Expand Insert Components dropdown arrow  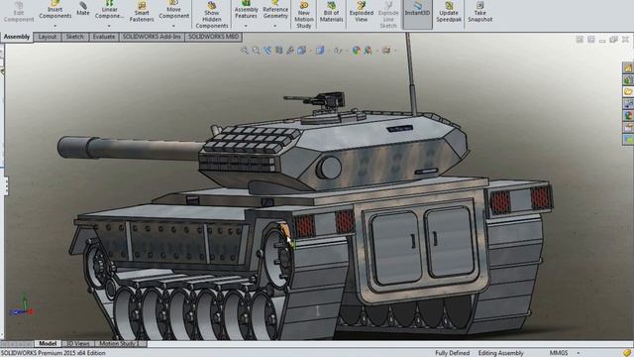[55, 26]
